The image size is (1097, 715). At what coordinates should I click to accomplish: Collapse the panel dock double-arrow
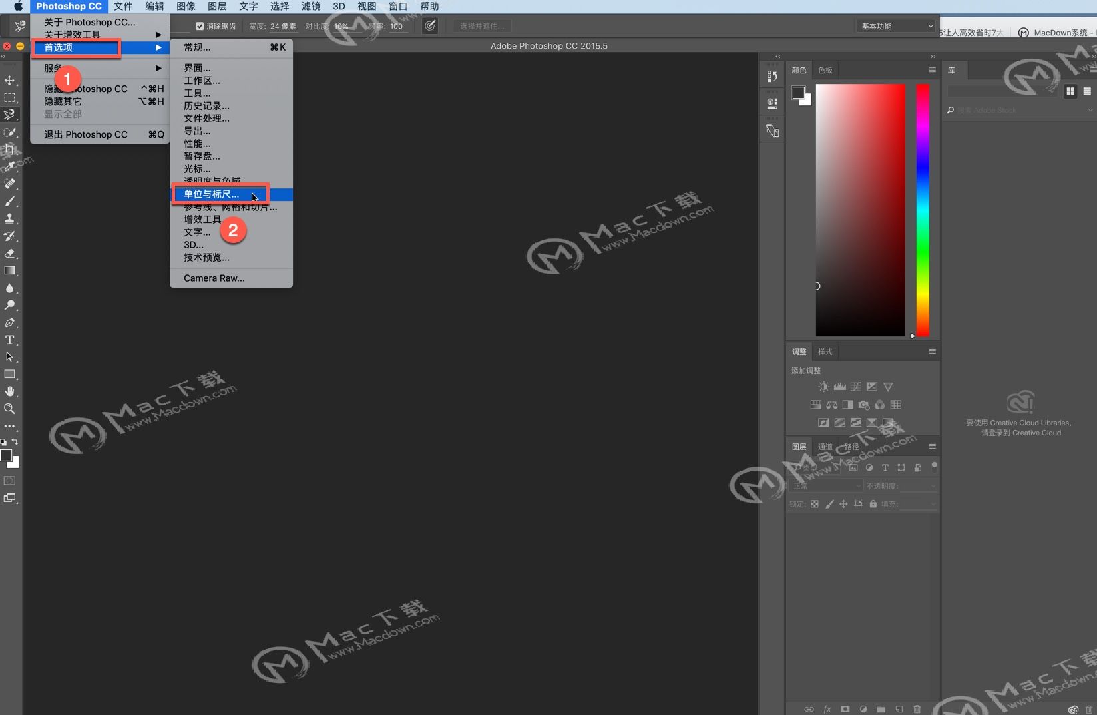pyautogui.click(x=933, y=57)
